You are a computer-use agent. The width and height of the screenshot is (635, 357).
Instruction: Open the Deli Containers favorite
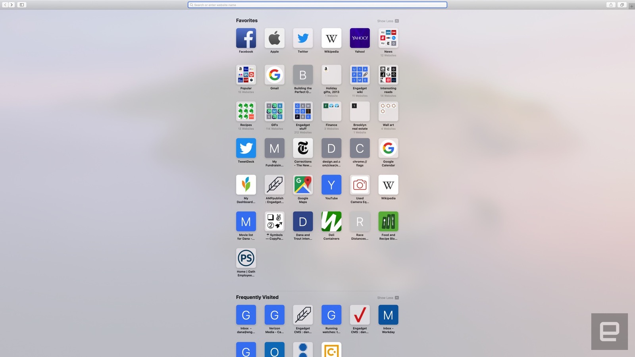pos(331,222)
